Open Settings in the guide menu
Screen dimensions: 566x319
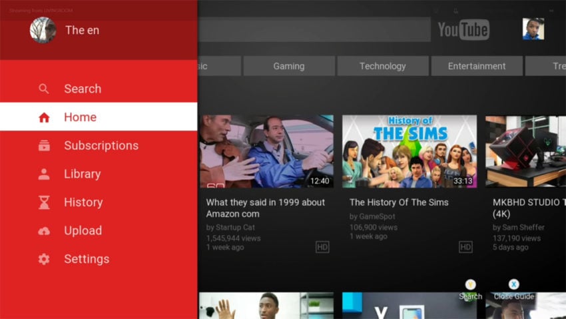coord(99,259)
